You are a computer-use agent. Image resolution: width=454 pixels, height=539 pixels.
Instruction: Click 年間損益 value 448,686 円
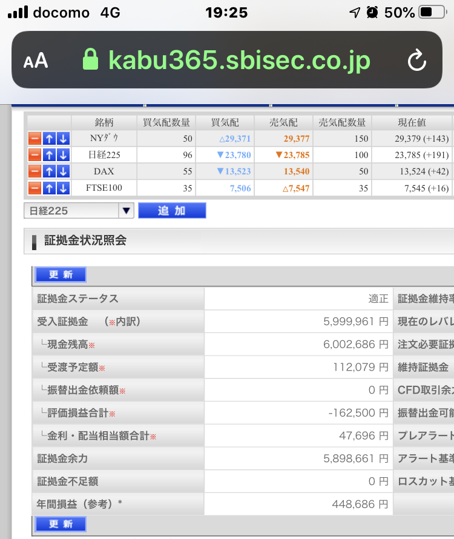(x=360, y=504)
